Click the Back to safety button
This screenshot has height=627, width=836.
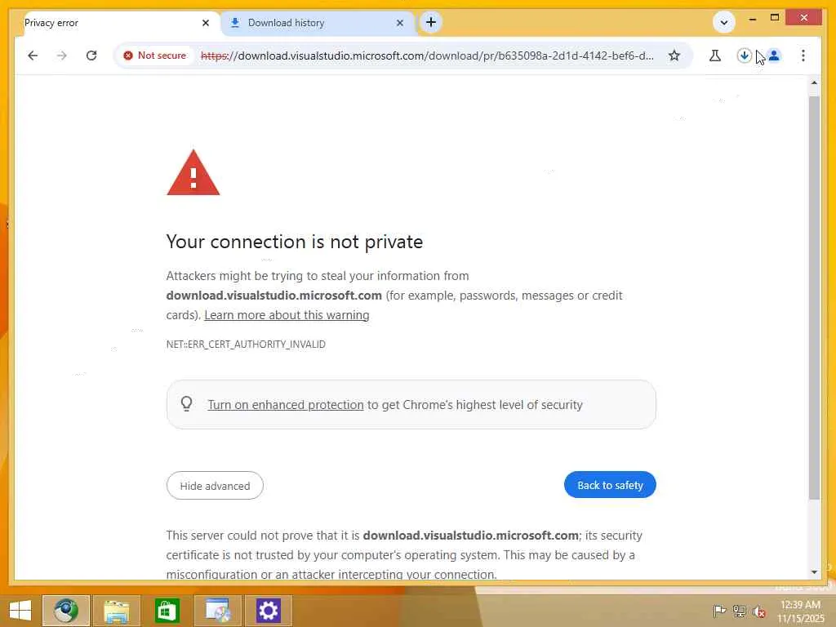click(610, 485)
